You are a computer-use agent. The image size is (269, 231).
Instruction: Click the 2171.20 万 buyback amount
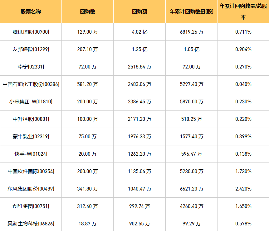click(139, 119)
